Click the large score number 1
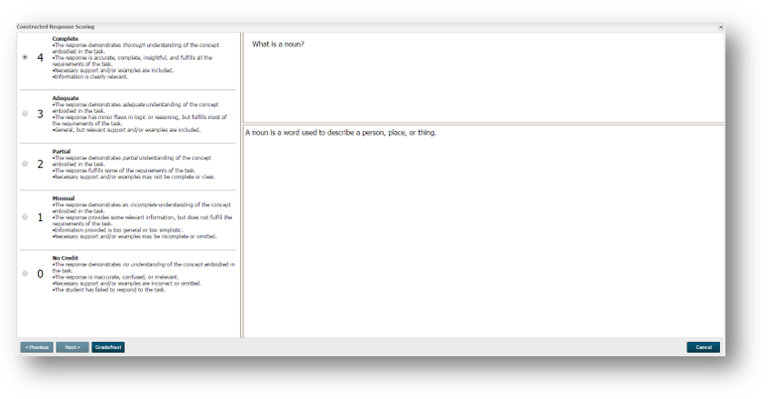The image size is (779, 399). pos(40,217)
